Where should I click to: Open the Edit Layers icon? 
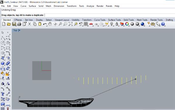pos(122,24)
